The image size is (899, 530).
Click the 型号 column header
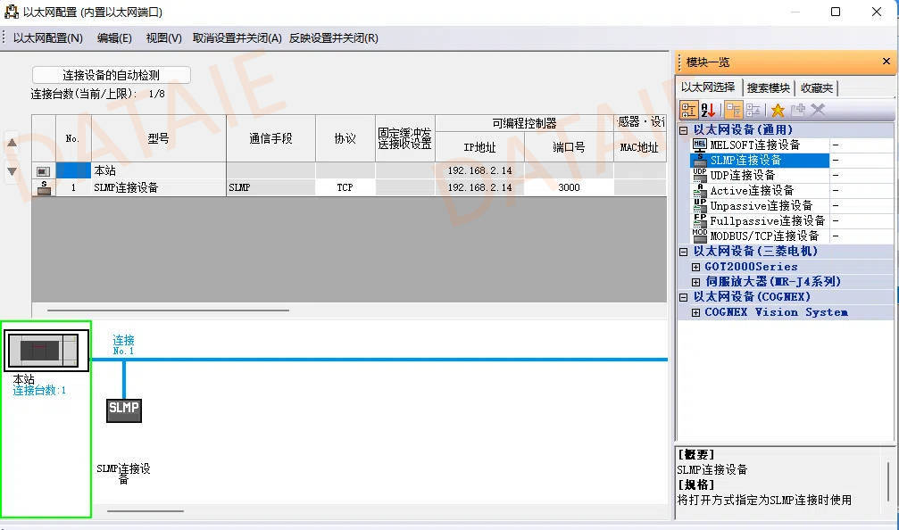pos(159,138)
